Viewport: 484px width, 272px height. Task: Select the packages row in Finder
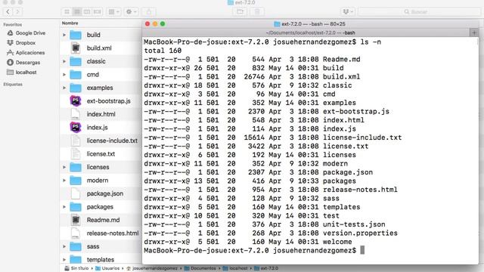pos(101,207)
